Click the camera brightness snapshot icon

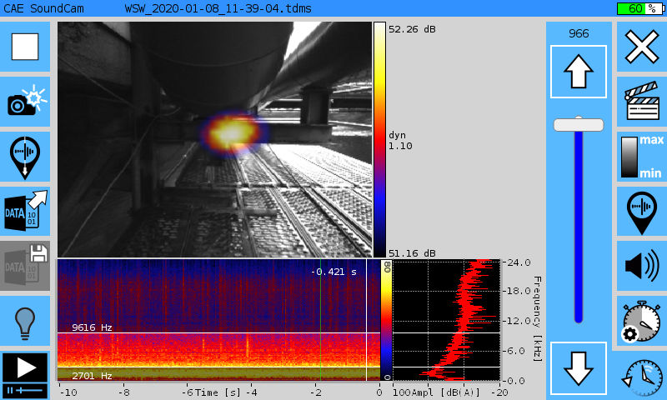coord(25,102)
